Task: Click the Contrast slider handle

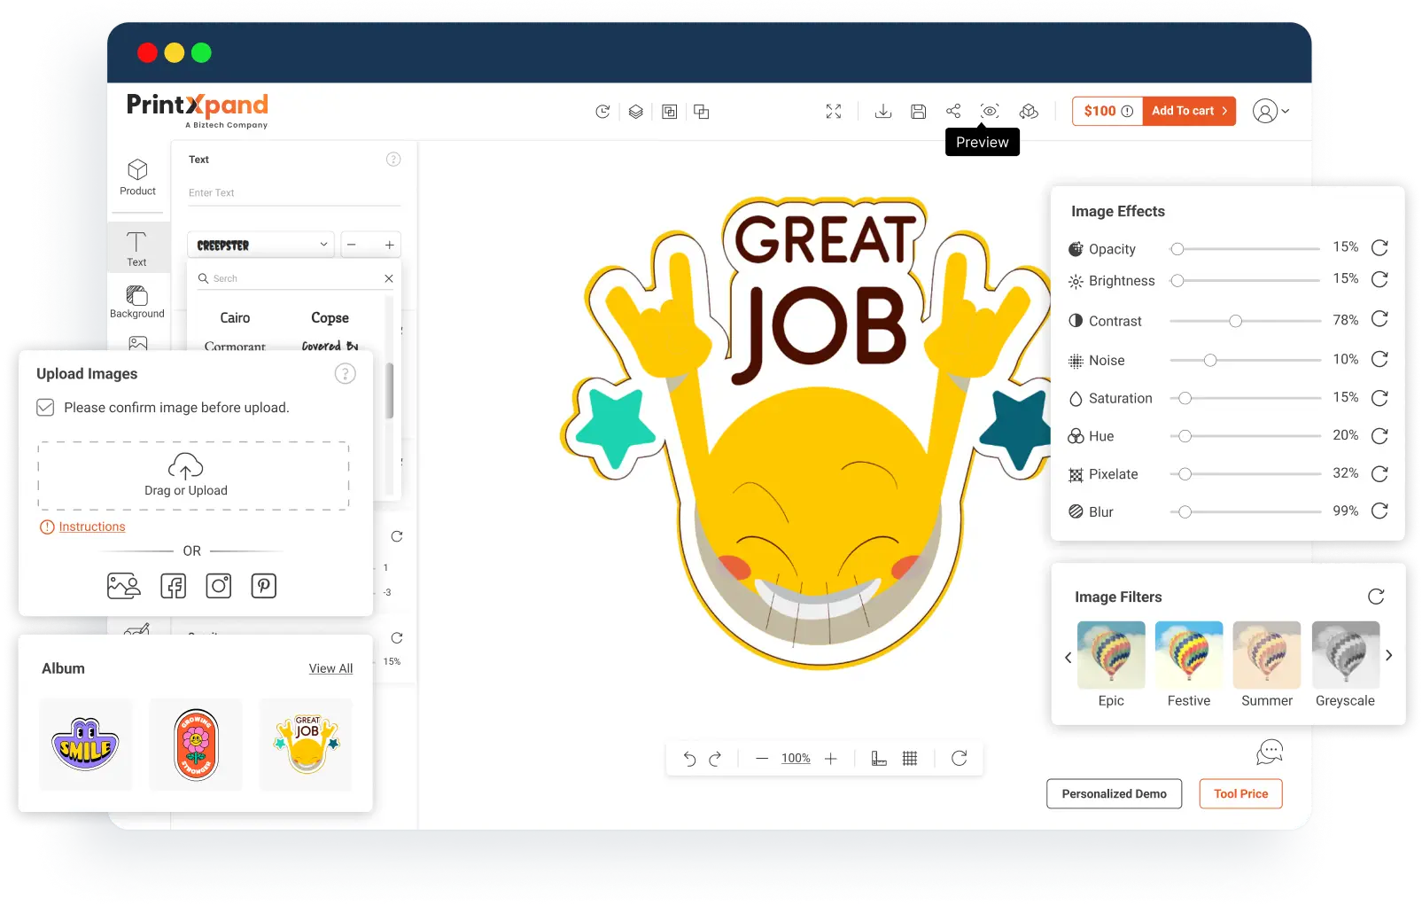Action: coord(1235,321)
